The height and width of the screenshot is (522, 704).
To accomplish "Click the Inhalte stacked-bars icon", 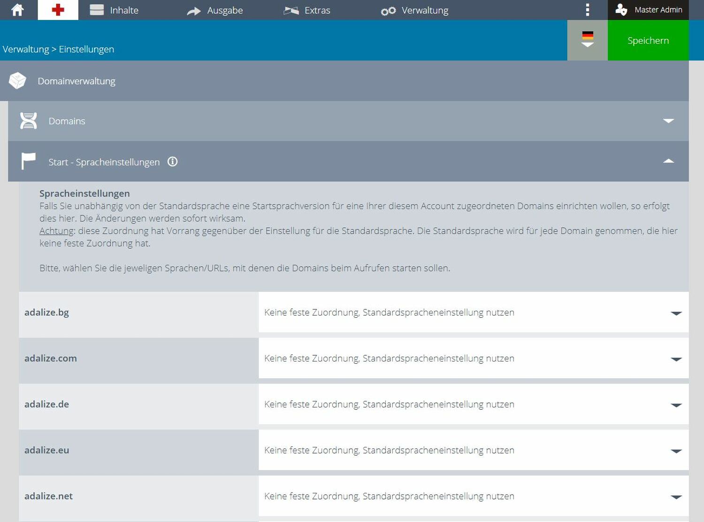I will pyautogui.click(x=97, y=10).
